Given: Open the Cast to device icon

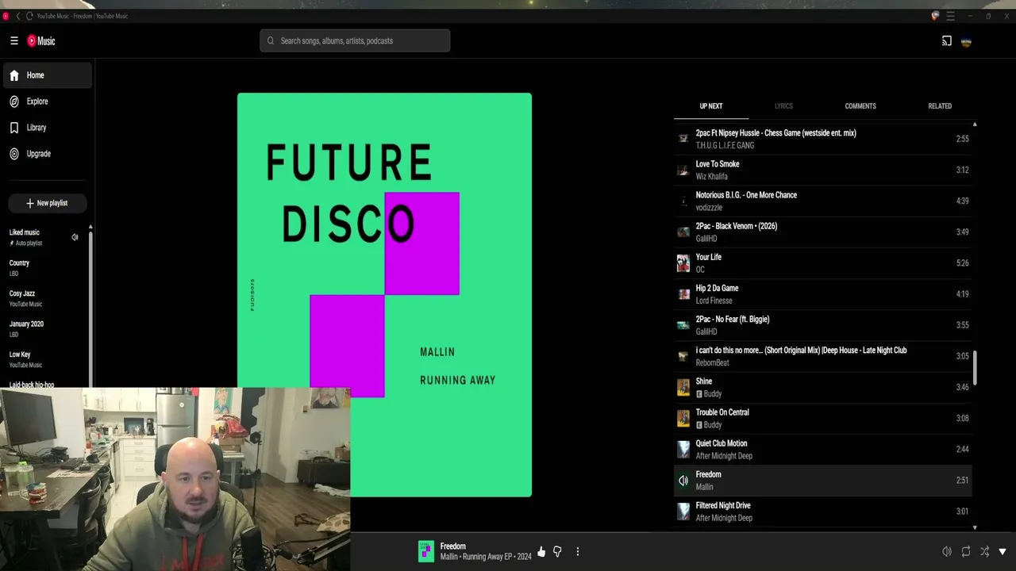Looking at the screenshot, I should pyautogui.click(x=946, y=41).
